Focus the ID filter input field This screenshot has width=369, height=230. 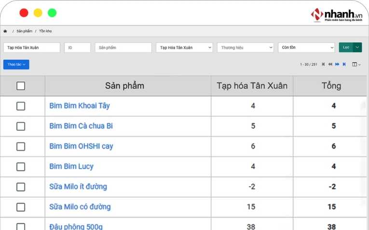[77, 48]
